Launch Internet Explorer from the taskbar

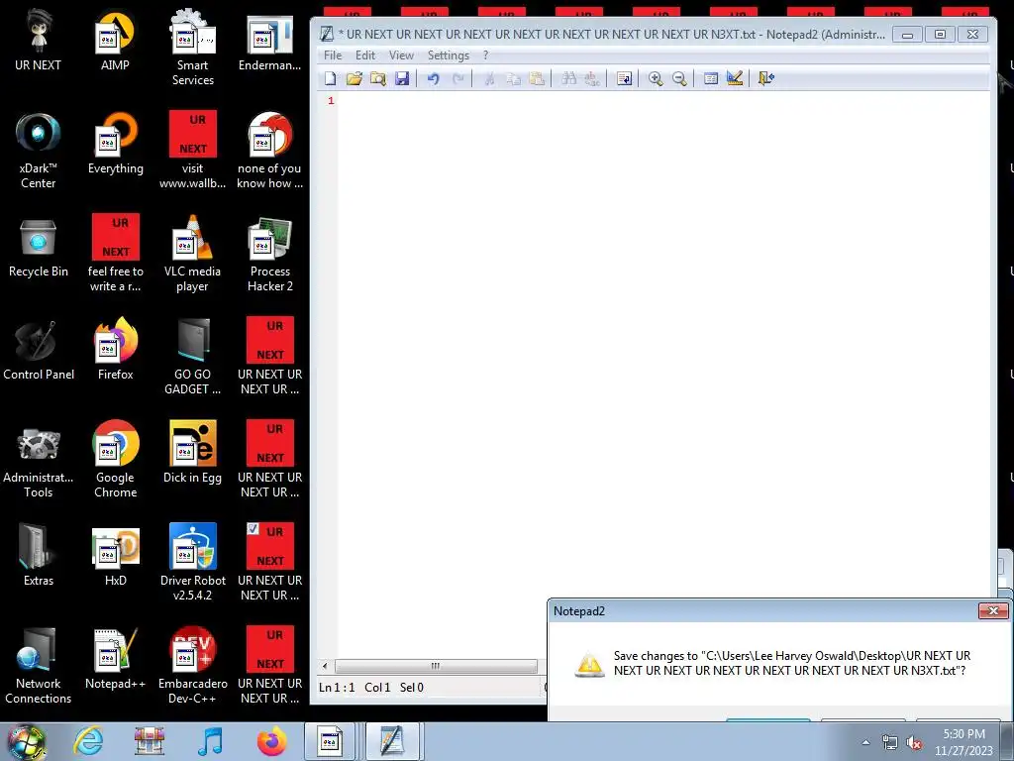pos(87,741)
